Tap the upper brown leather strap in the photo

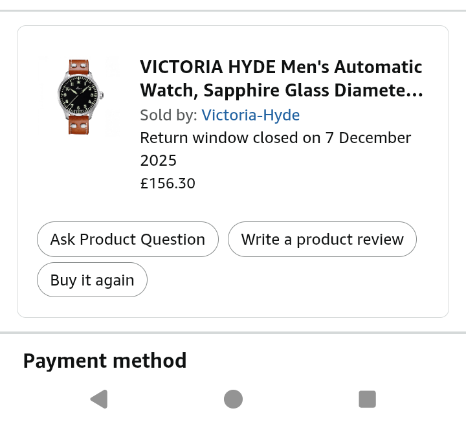pyautogui.click(x=79, y=67)
